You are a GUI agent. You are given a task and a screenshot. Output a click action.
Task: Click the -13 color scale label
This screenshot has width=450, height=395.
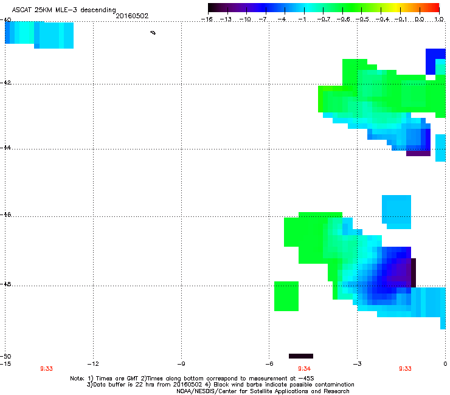coord(226,19)
